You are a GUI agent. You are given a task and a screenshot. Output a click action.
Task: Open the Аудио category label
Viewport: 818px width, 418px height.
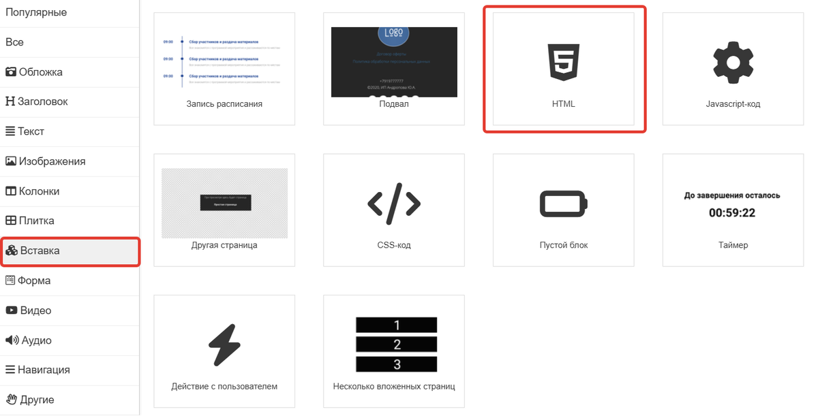(37, 340)
